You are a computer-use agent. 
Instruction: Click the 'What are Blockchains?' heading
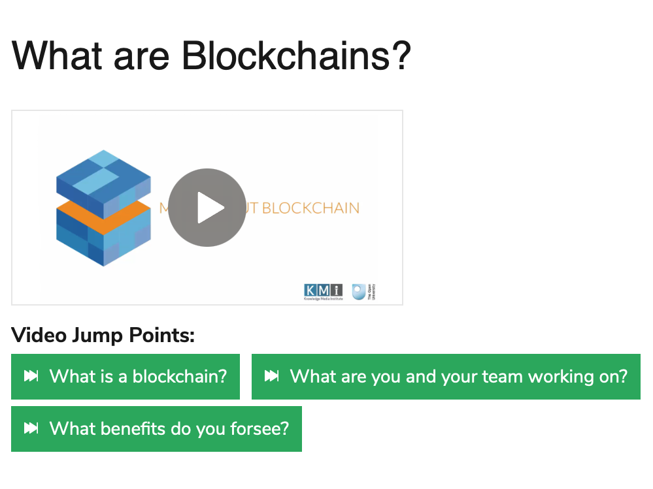click(x=211, y=55)
